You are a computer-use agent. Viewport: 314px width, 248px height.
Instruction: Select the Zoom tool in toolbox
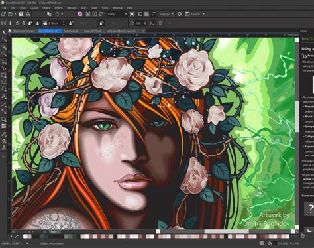pyautogui.click(x=4, y=54)
